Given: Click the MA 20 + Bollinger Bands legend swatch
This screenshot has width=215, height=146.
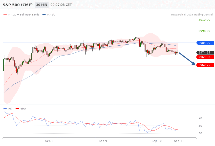Looking at the screenshot, I should point(5,14).
